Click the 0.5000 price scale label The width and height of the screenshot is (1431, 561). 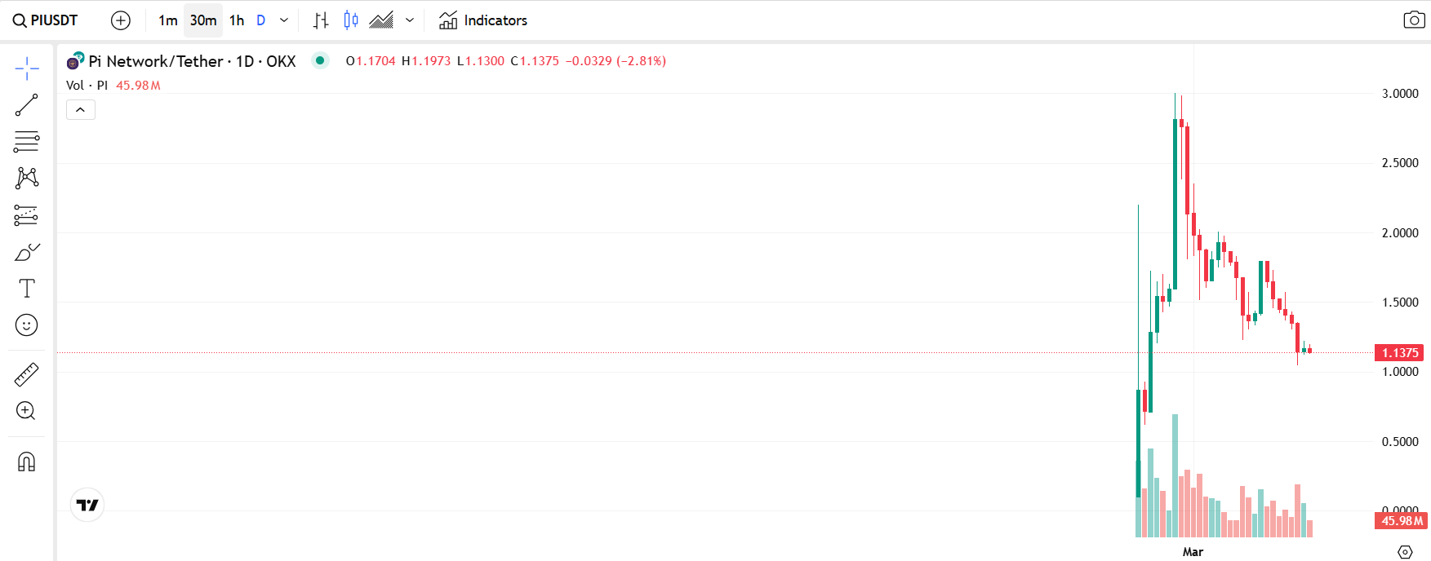[x=1400, y=442]
